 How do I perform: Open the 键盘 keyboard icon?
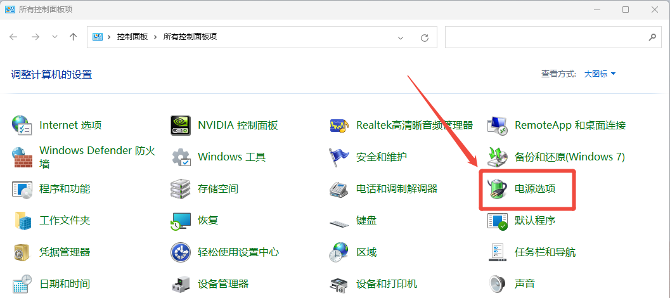tap(340, 223)
